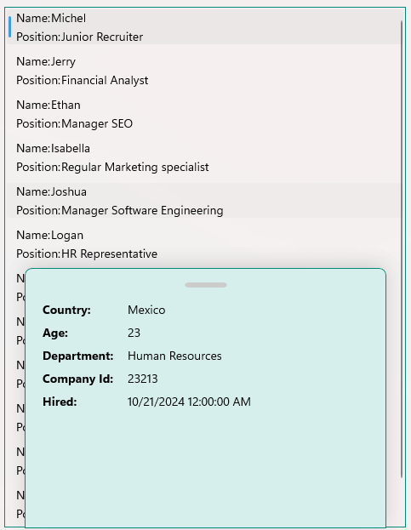This screenshot has height=530, width=411.
Task: Click 'Position:Manager Software Engineering' text
Action: point(120,211)
